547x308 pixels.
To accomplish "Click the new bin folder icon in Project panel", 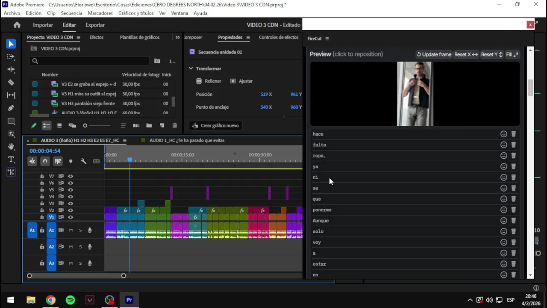I will pos(149,125).
